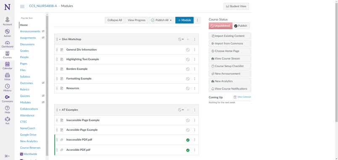Screen dimensions: 338x160
Task: Publish the Resources item
Action: [x=188, y=88]
